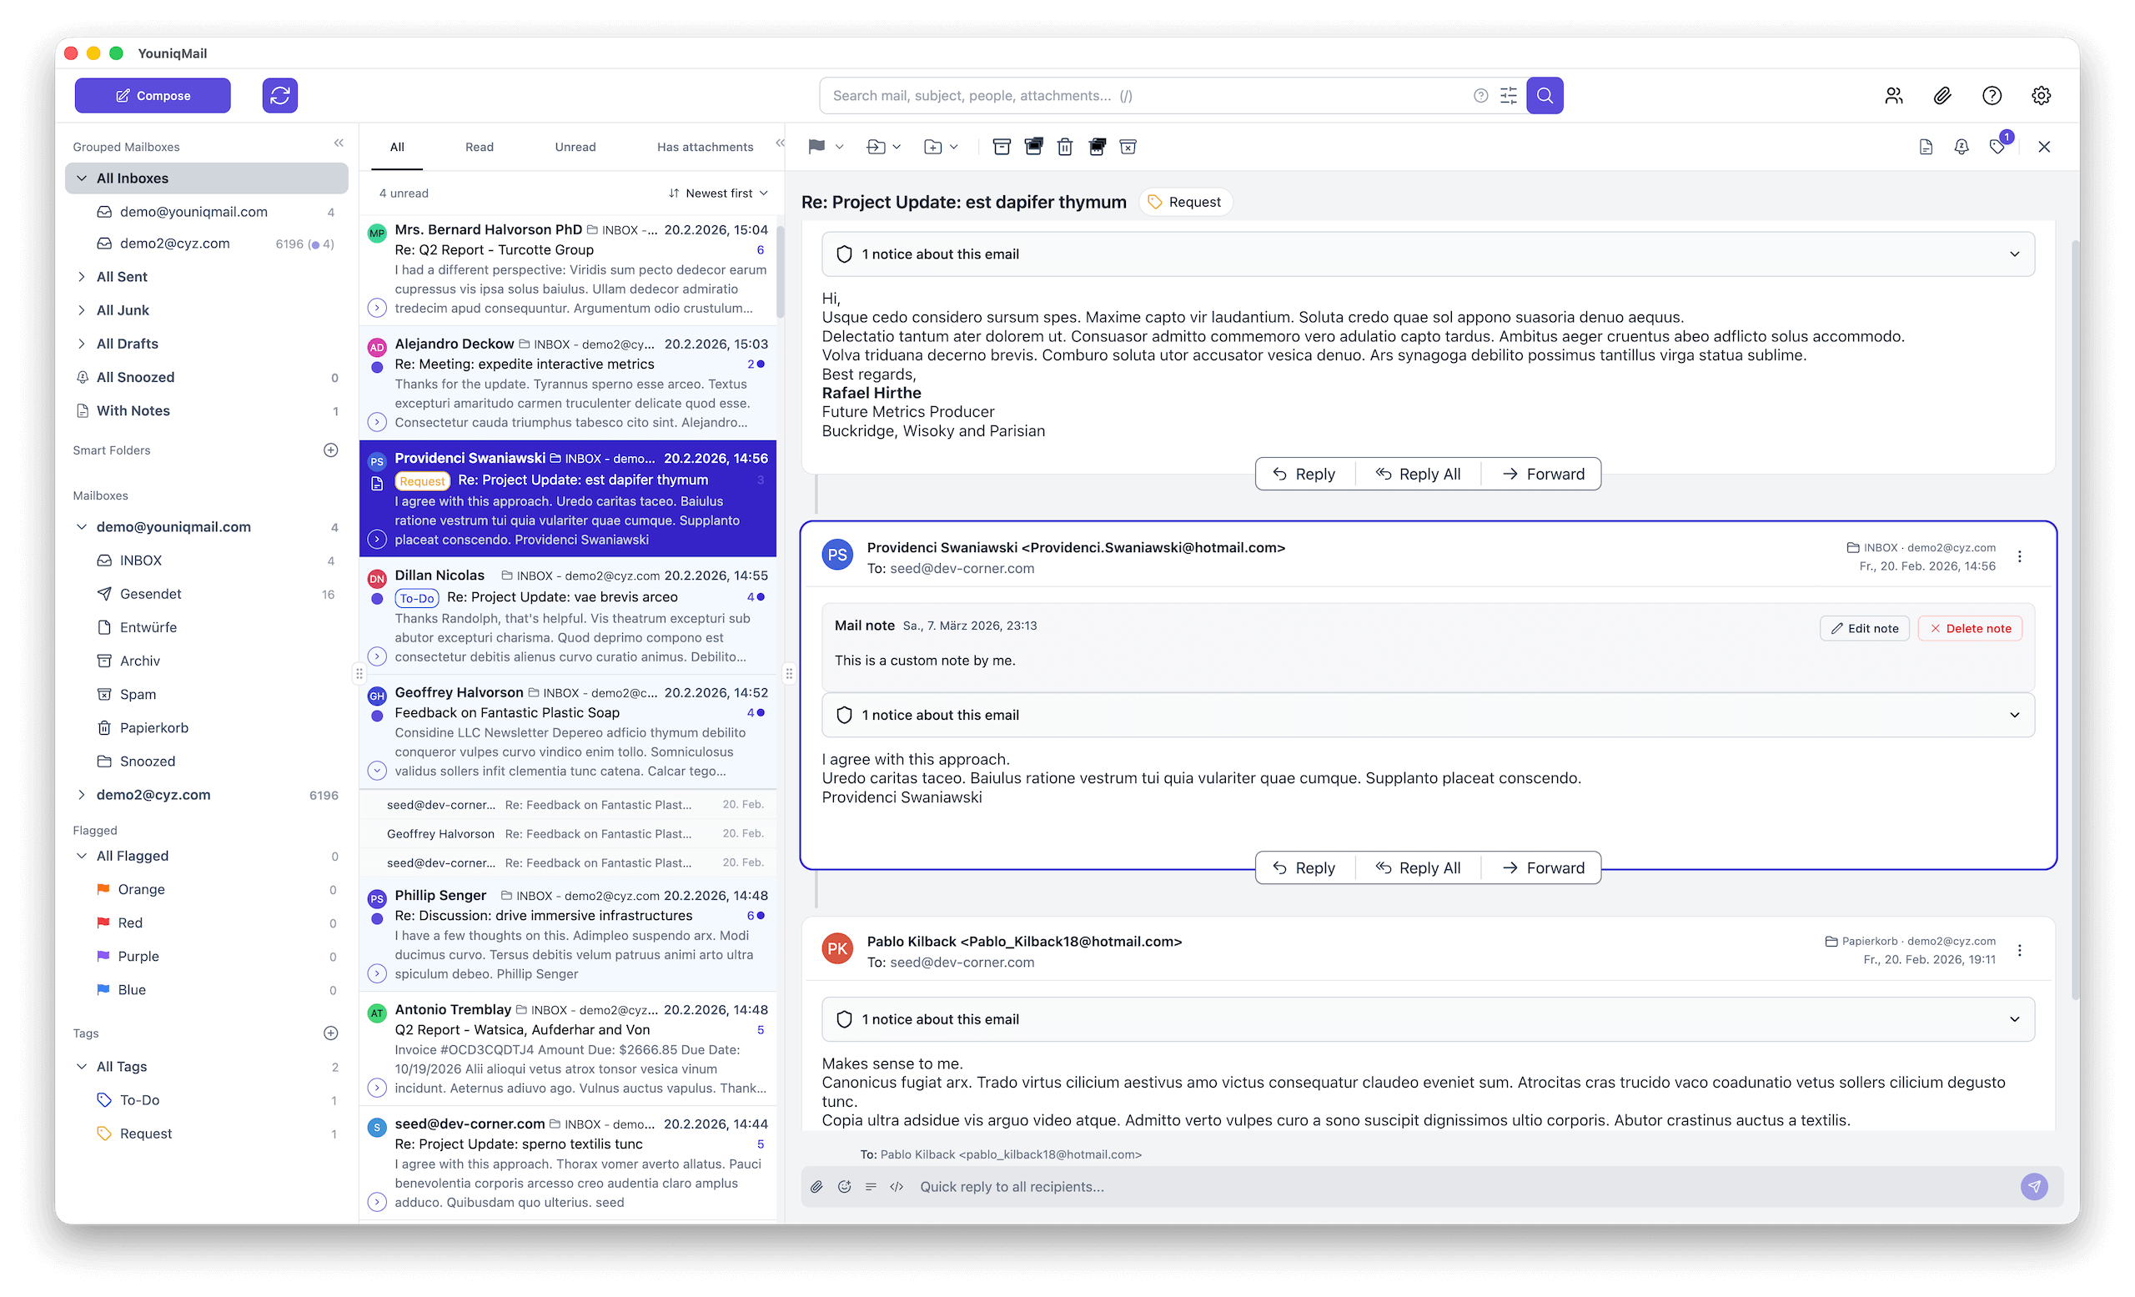Mark email as spam toolbar icon
2135x1297 pixels.
tap(1128, 147)
